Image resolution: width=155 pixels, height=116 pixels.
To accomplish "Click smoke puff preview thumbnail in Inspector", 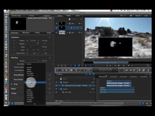I will [18, 24].
